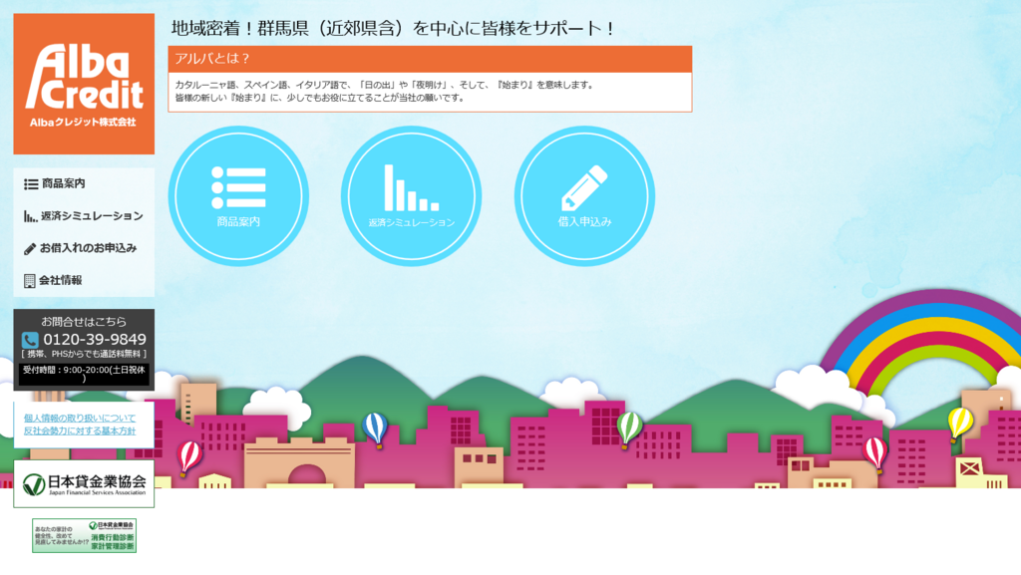This screenshot has width=1021, height=575.
Task: Click the お問合せはこちら text
Action: tap(84, 321)
